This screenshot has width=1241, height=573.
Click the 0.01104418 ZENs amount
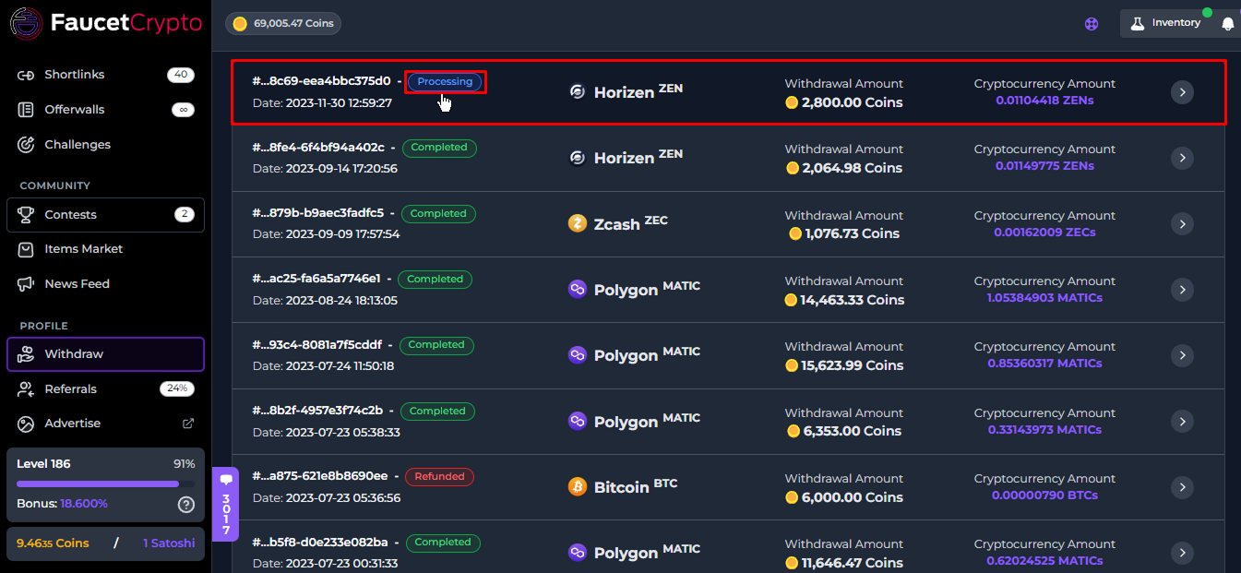tap(1044, 101)
